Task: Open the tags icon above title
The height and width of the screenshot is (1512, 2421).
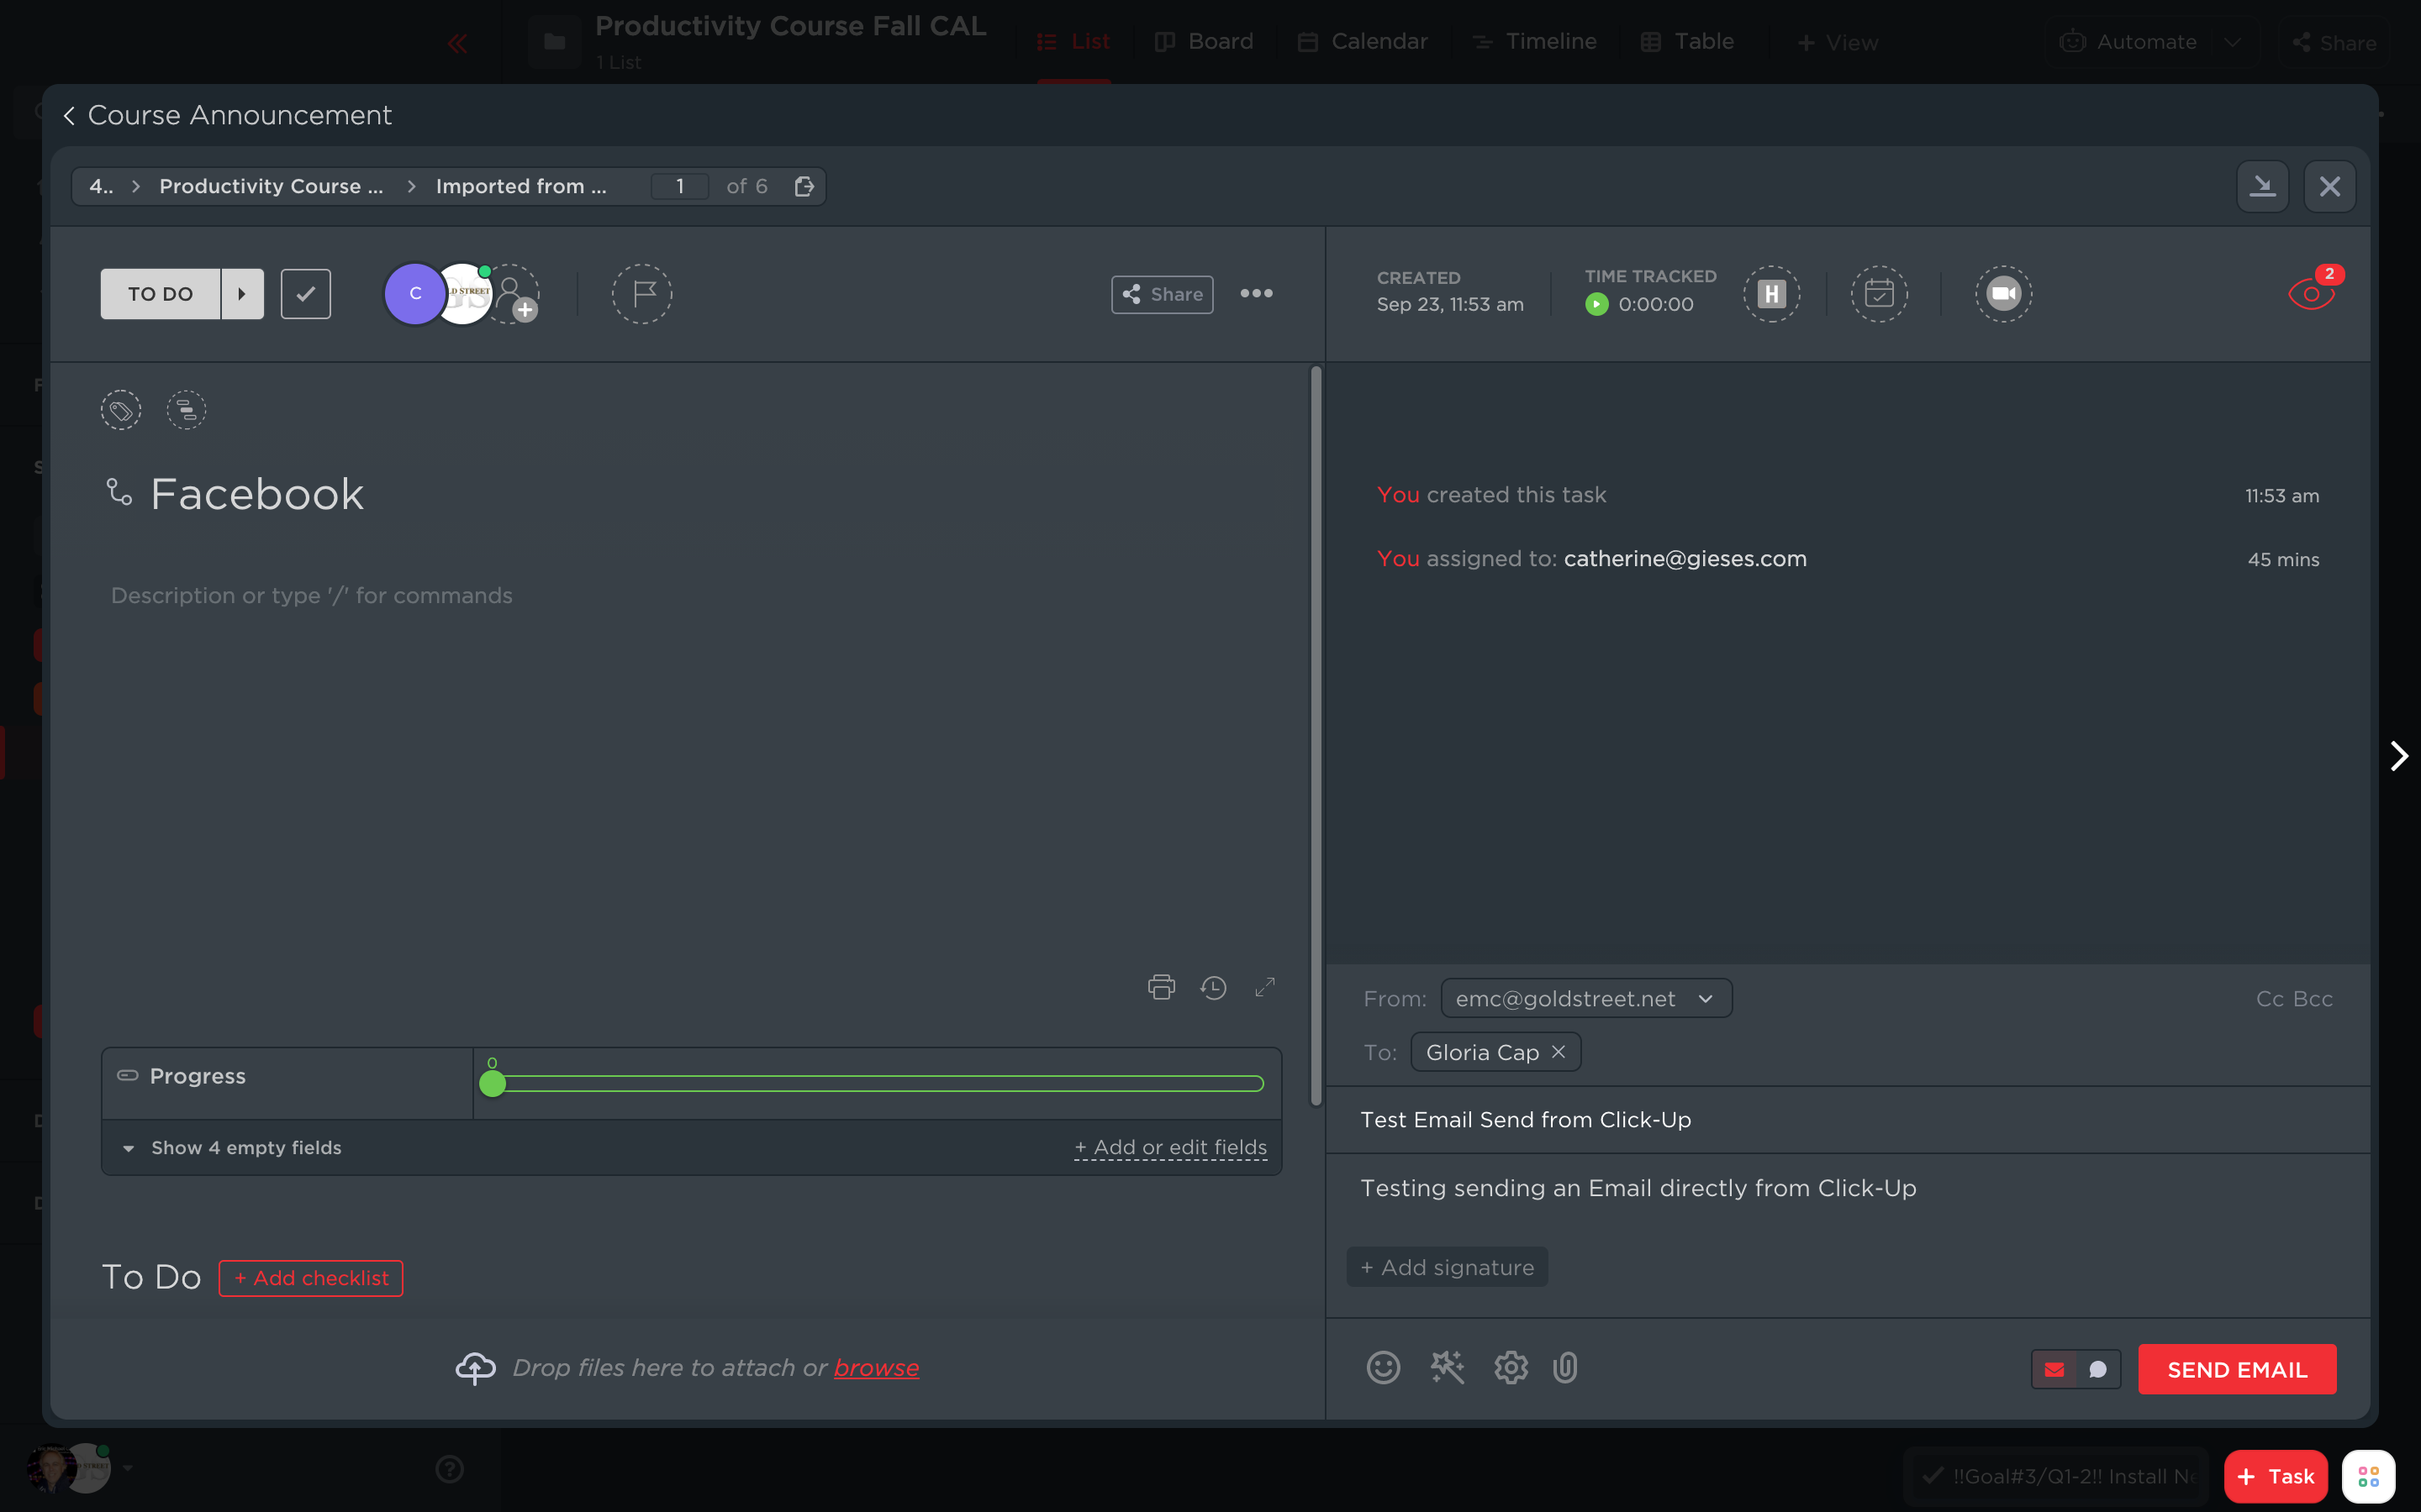Action: [121, 410]
